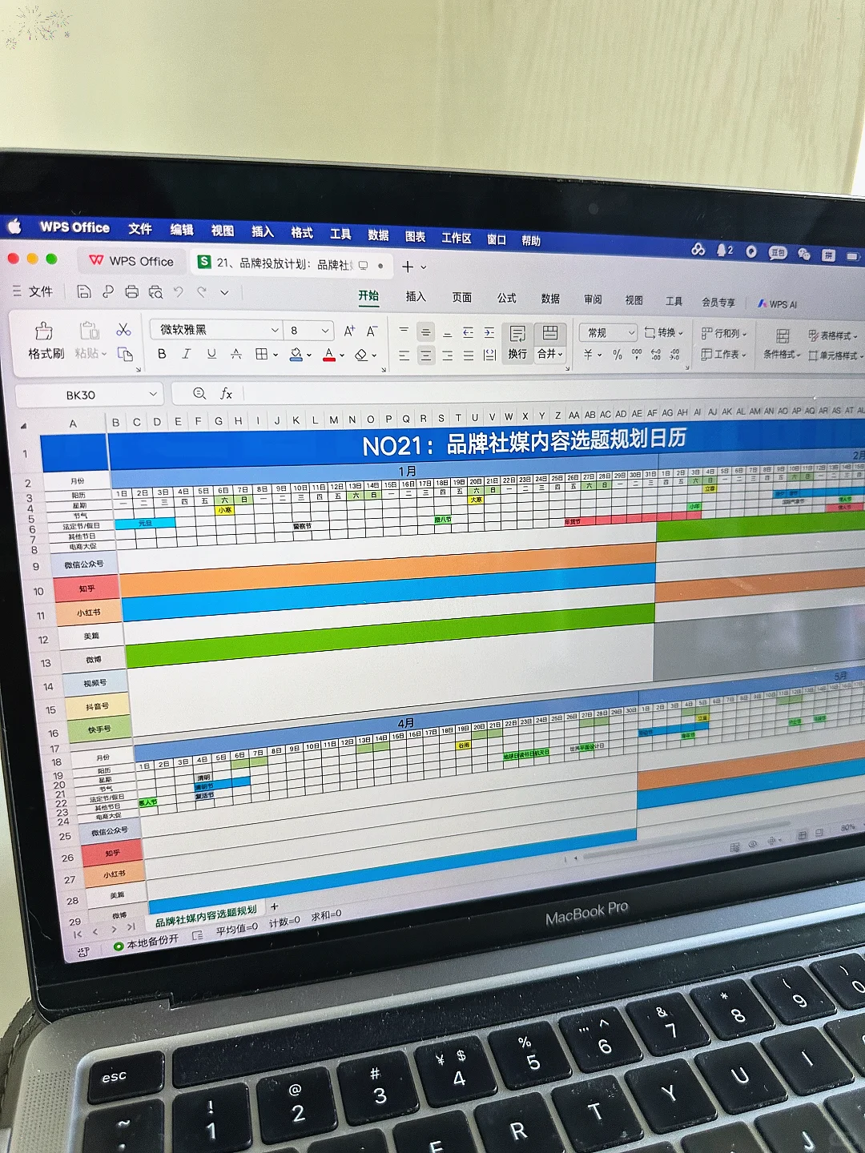Viewport: 865px width, 1153px height.
Task: Click the thousands separator icon
Action: (637, 353)
